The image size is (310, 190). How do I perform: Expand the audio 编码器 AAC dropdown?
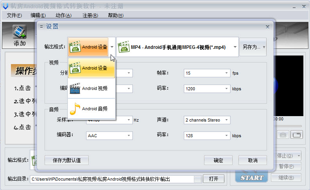coord(129,135)
